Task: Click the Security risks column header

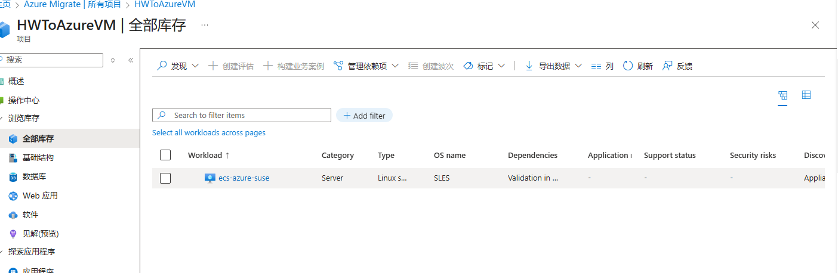Action: (x=753, y=156)
